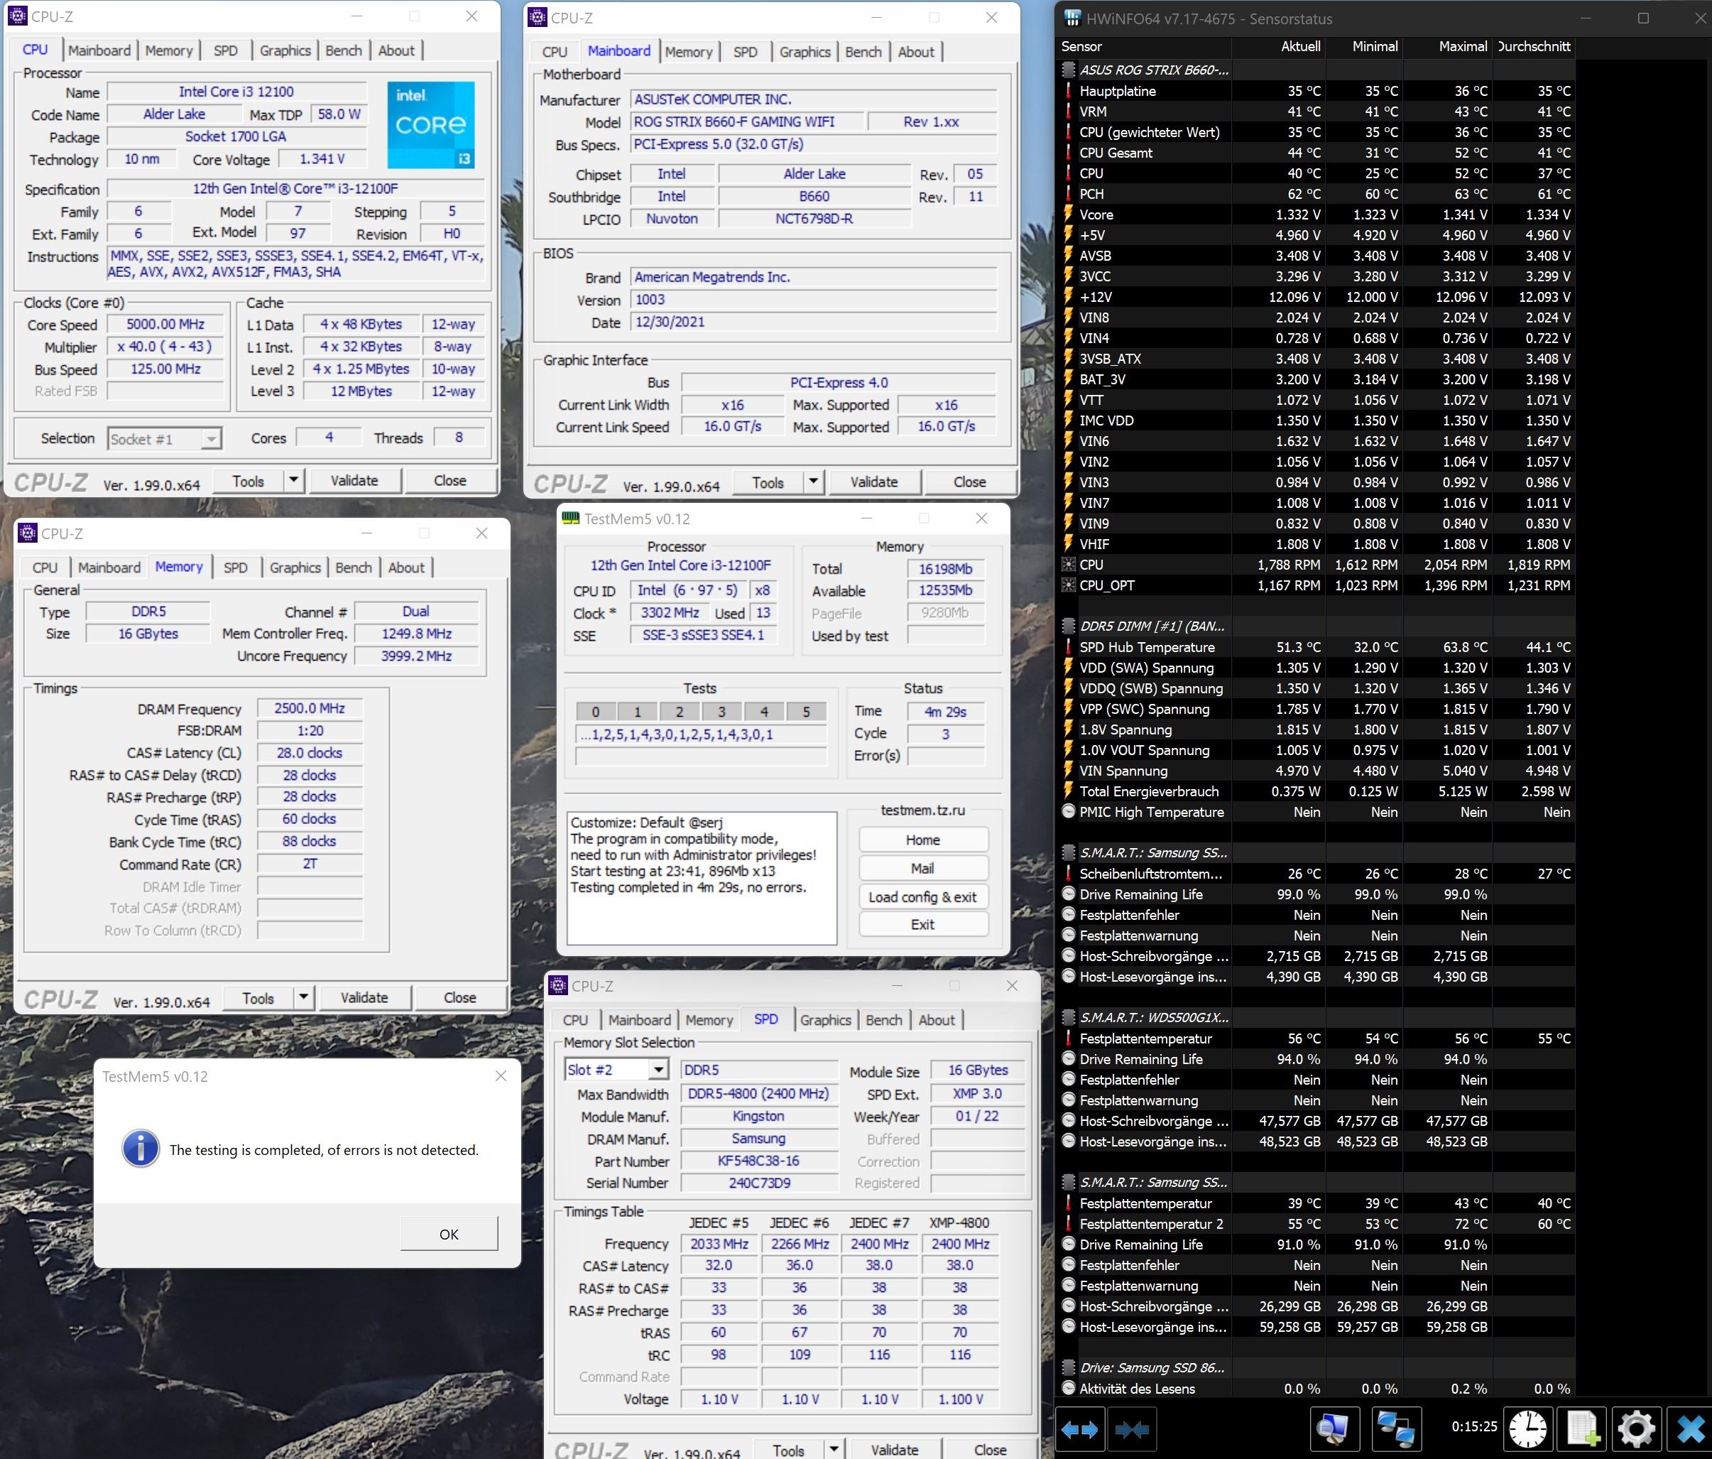Click OK in the TestMem5 completion dialog
Image resolution: width=1712 pixels, height=1459 pixels.
tap(449, 1233)
